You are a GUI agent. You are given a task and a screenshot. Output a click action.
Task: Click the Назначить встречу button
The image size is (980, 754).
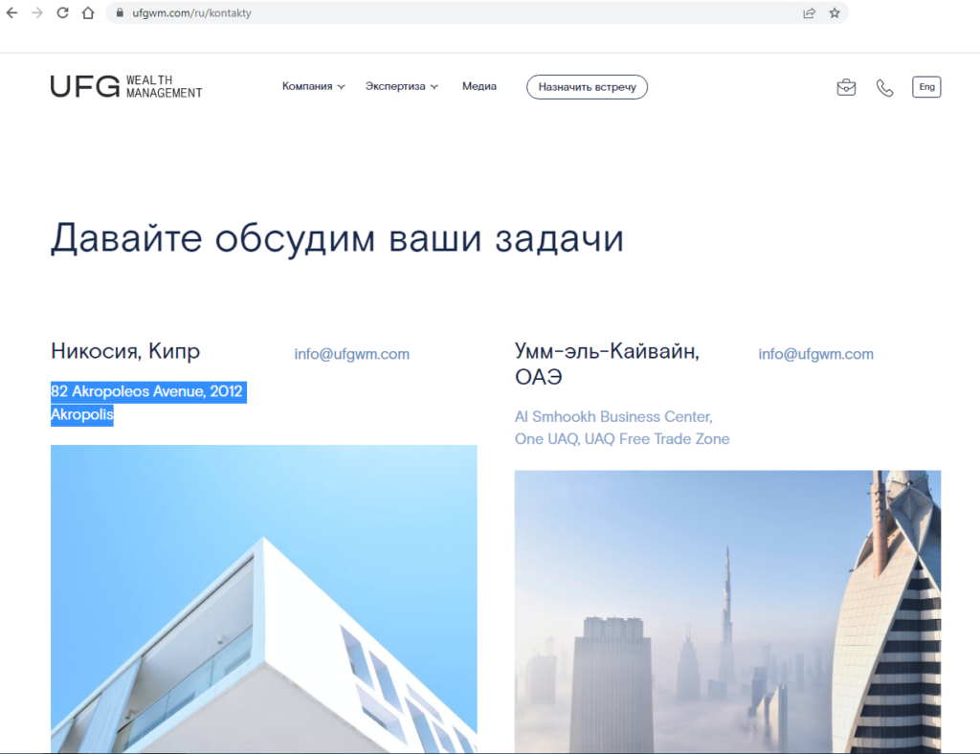pyautogui.click(x=587, y=86)
